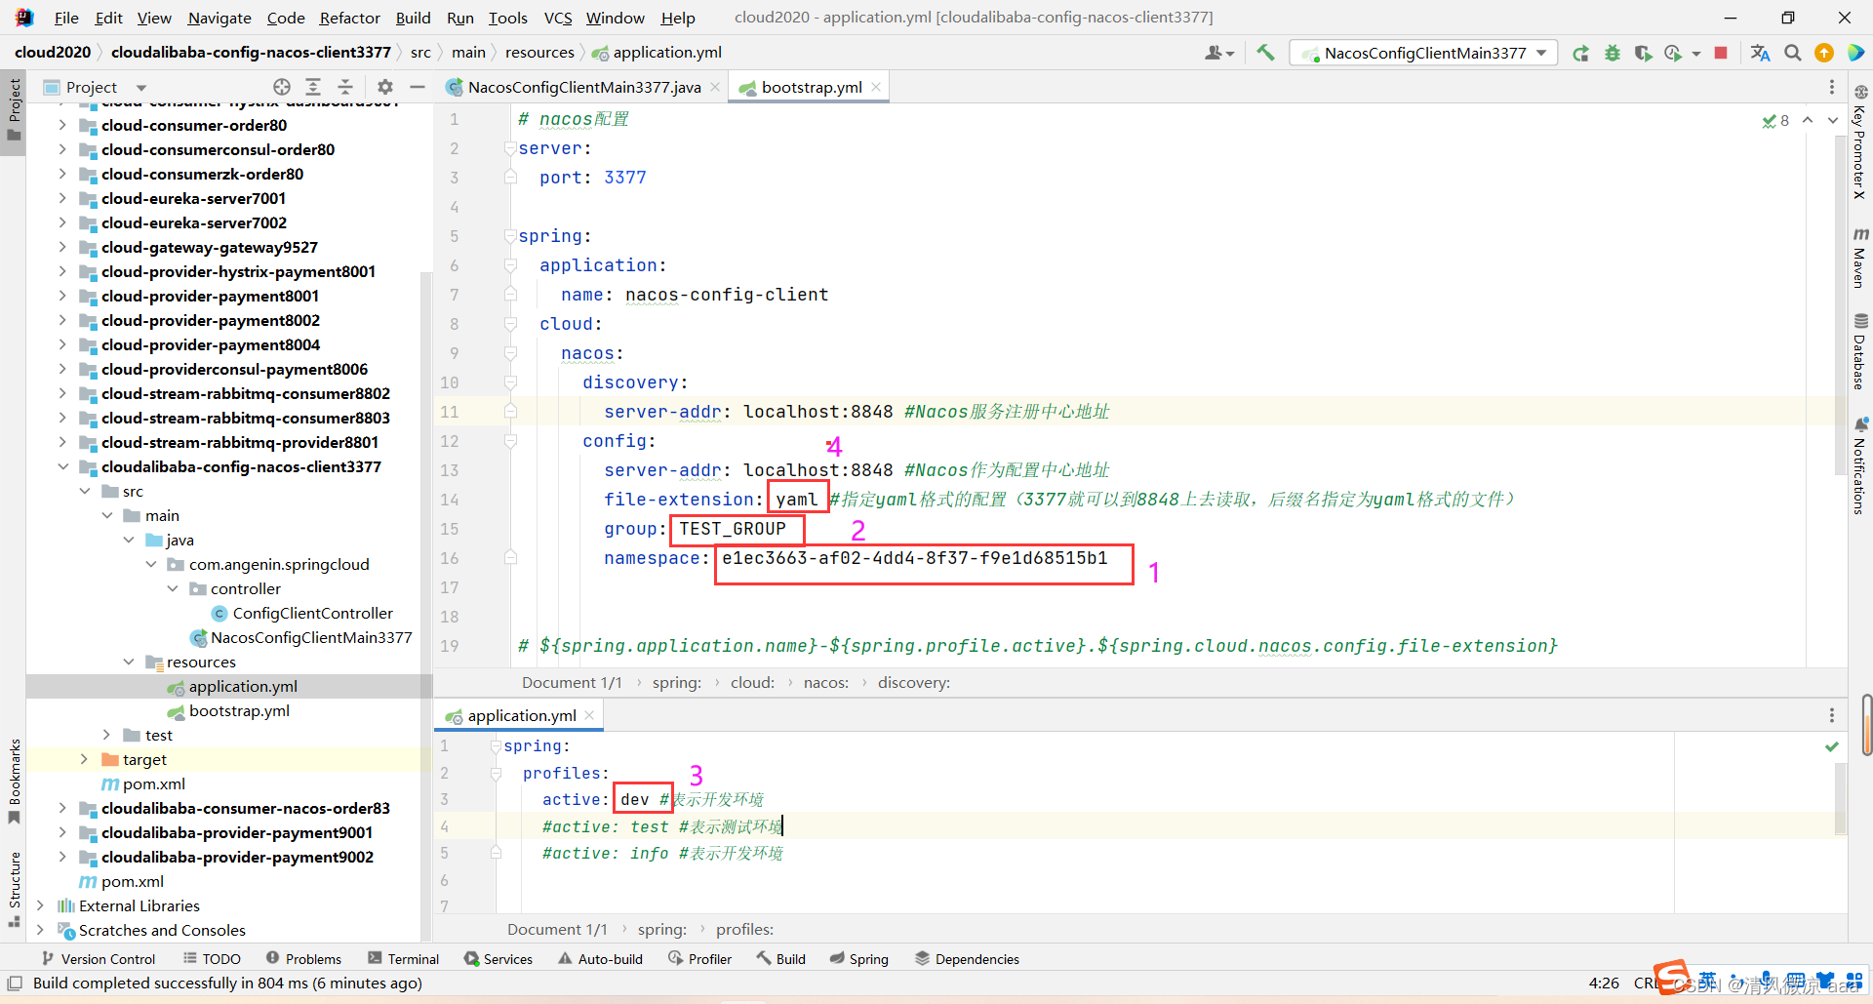Open the Navigate menu
The image size is (1873, 1004).
click(x=219, y=18)
